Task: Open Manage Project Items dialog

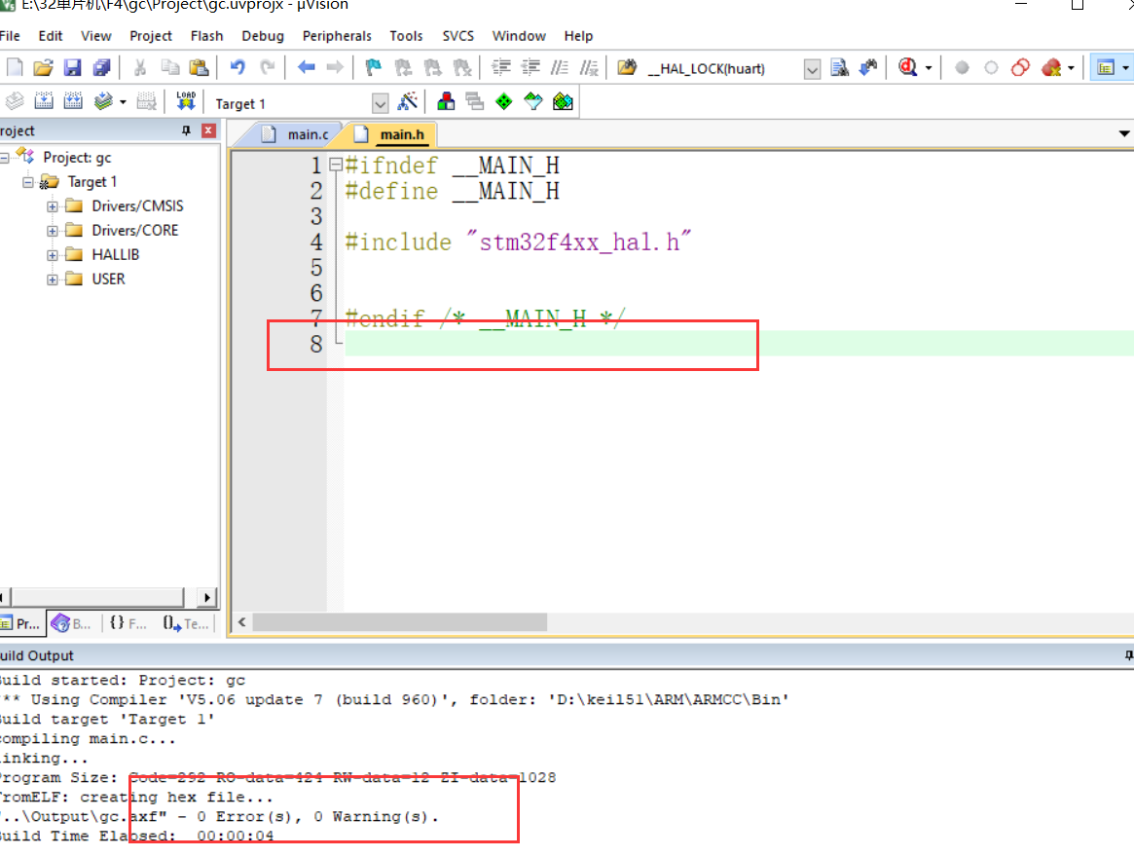Action: 444,100
